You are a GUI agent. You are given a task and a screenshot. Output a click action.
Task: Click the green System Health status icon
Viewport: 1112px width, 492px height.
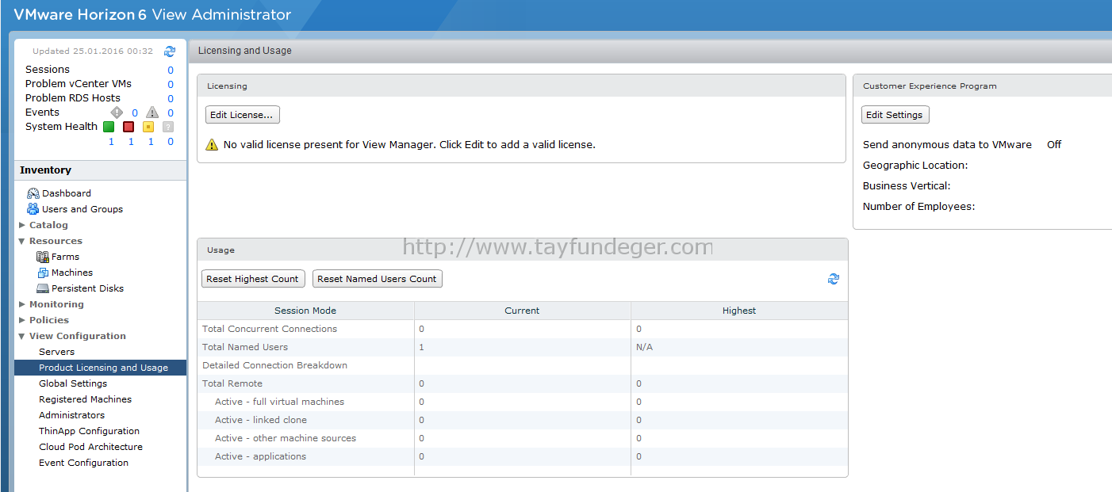(109, 127)
